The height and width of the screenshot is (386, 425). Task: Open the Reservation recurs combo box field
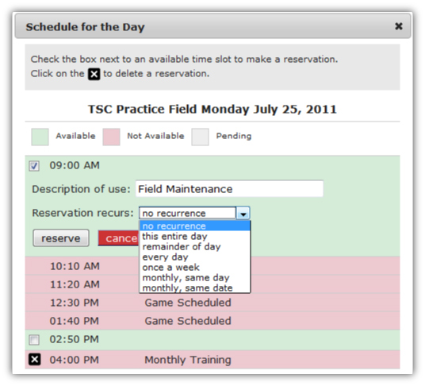[x=194, y=214]
